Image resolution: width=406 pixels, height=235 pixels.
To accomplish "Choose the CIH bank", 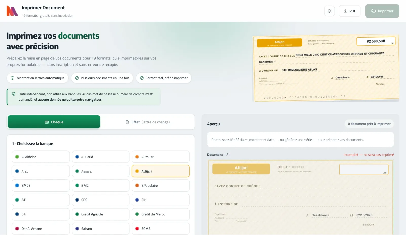I will (x=161, y=200).
